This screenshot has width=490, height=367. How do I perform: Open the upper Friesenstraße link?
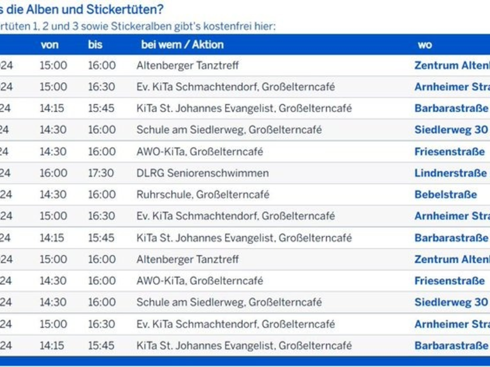click(x=450, y=152)
